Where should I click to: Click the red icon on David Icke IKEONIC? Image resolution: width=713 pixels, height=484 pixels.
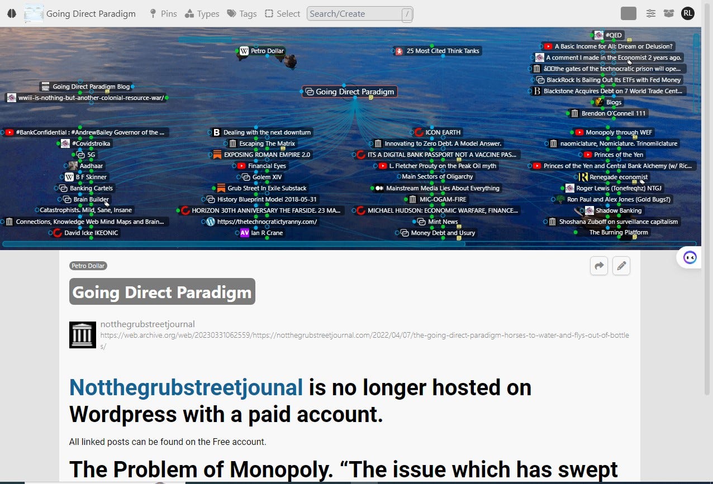click(58, 233)
